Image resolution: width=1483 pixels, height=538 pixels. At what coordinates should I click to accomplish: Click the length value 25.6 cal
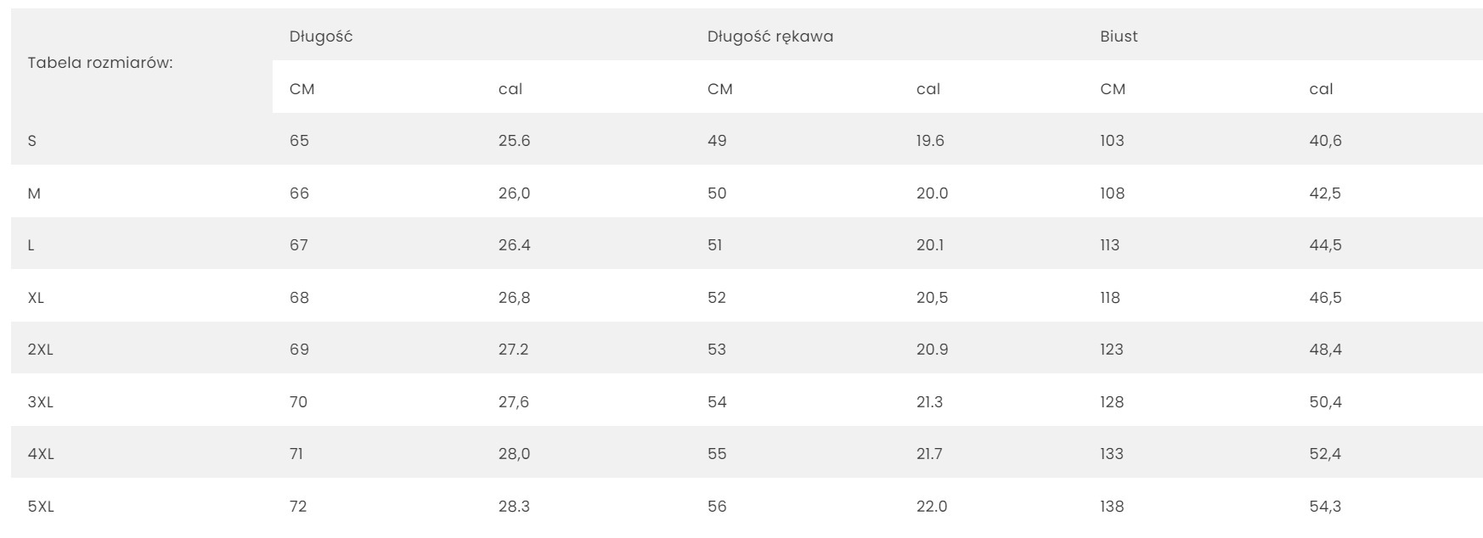514,141
